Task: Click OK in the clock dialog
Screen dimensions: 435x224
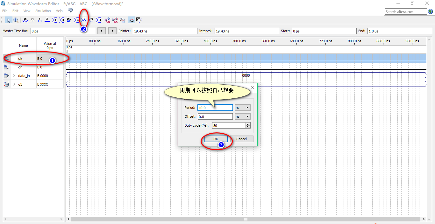Action: [x=216, y=139]
